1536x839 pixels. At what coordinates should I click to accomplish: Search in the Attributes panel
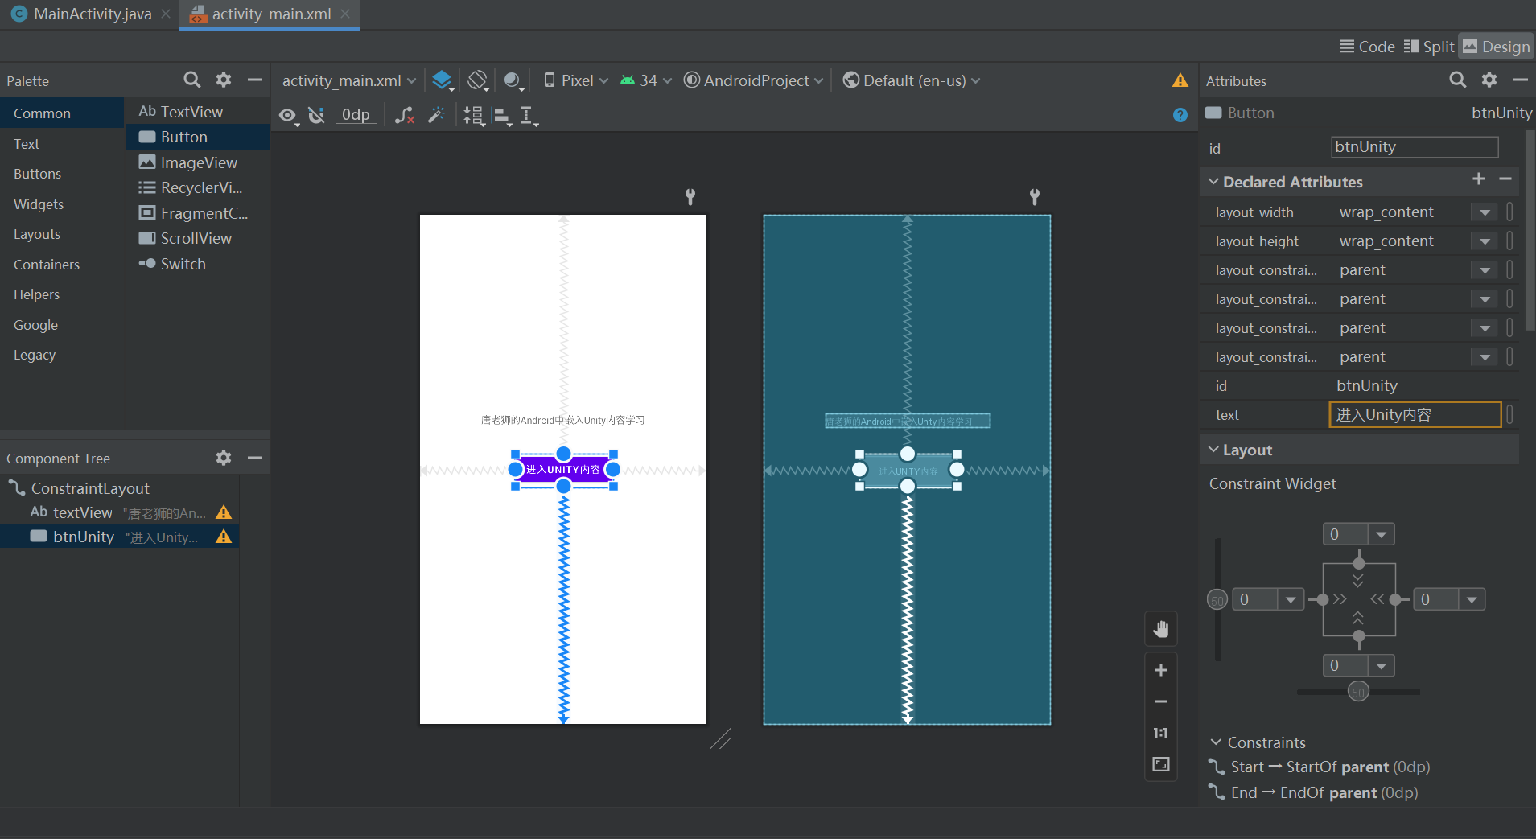coord(1457,80)
